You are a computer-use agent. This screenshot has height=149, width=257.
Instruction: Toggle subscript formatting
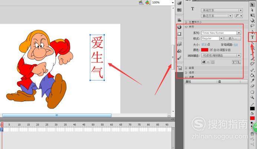click(x=239, y=62)
